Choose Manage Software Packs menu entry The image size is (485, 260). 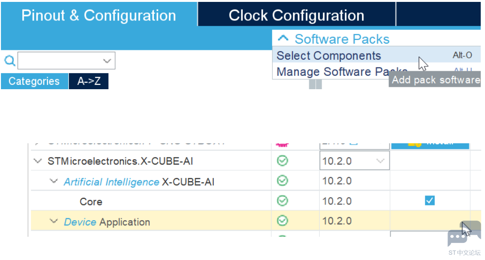click(x=333, y=72)
